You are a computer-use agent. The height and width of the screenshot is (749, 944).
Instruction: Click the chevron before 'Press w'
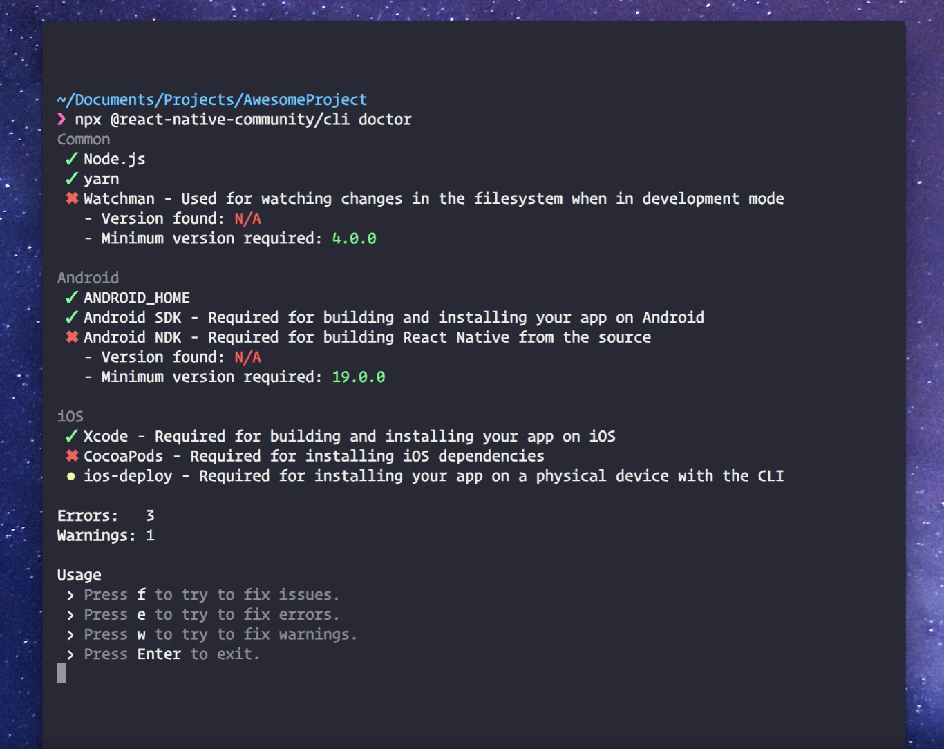[70, 634]
